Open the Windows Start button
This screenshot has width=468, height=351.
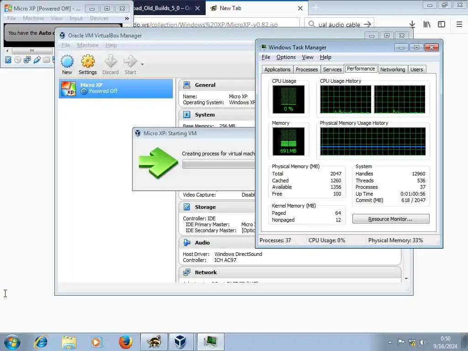click(12, 342)
